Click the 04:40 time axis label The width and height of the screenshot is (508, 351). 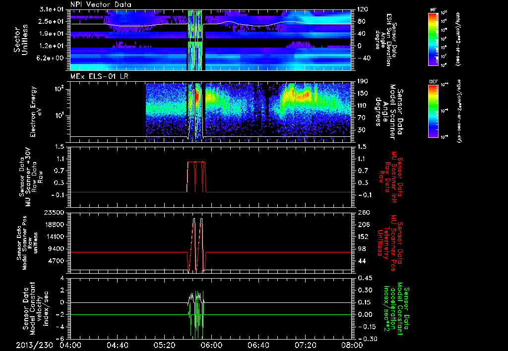pyautogui.click(x=118, y=345)
